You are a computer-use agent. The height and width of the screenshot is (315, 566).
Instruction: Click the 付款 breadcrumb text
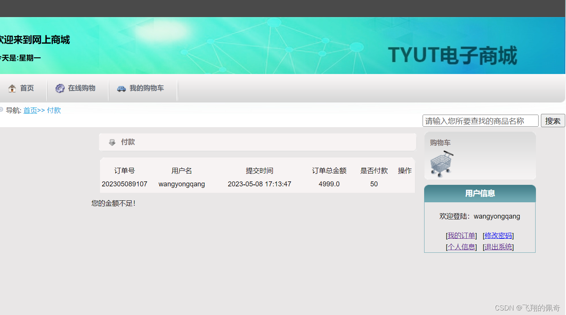click(54, 110)
